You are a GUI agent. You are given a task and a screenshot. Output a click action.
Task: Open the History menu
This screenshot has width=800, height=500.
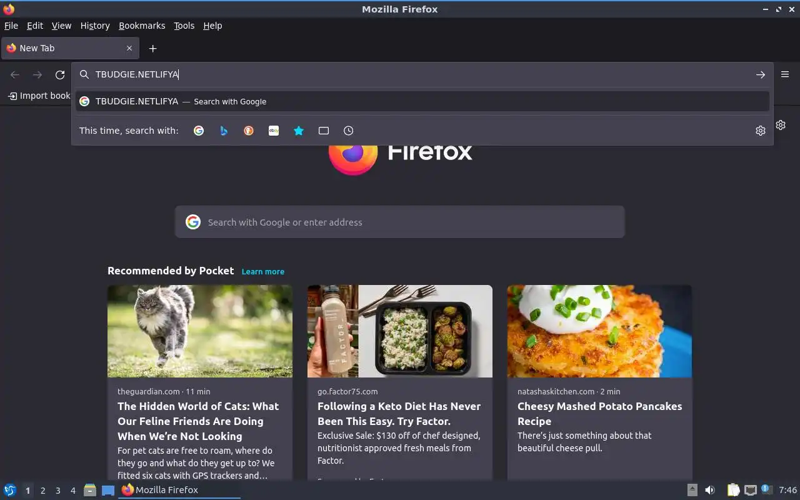(x=95, y=26)
